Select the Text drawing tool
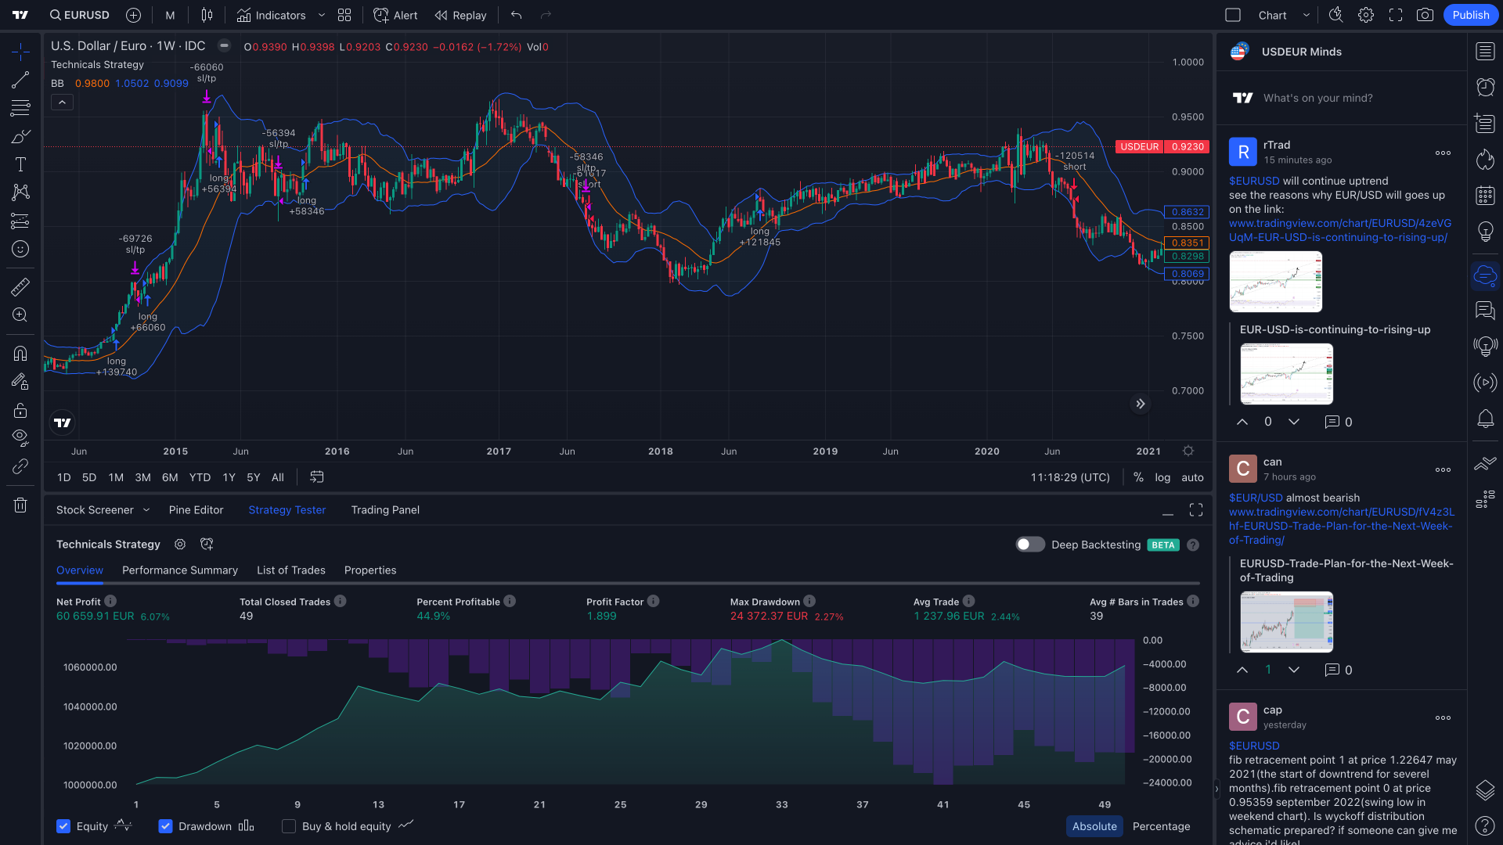The image size is (1503, 845). [20, 164]
